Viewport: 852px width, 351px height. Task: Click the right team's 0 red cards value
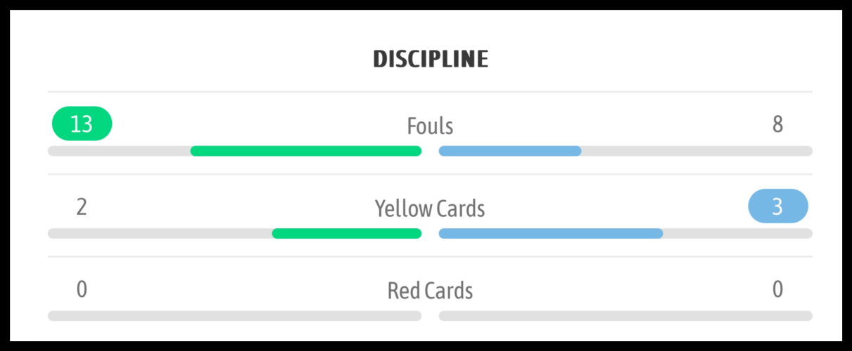[777, 289]
